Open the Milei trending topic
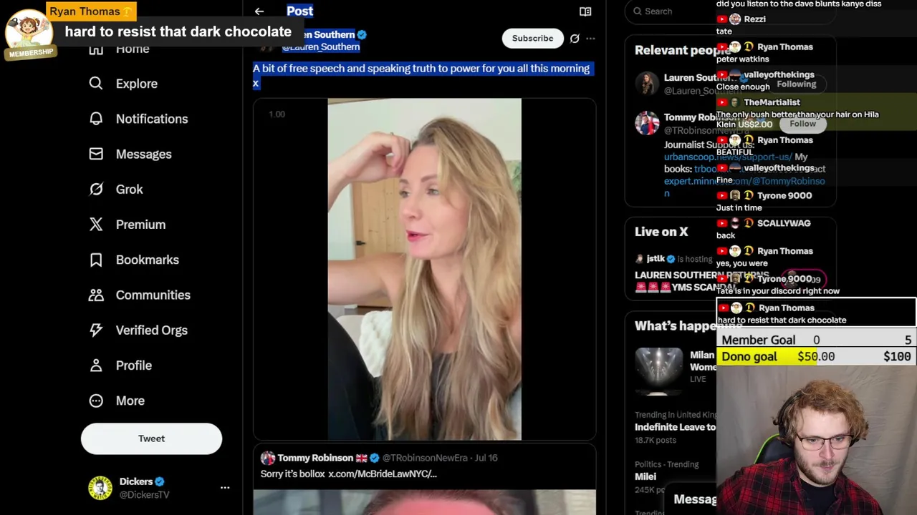The width and height of the screenshot is (917, 515). [645, 476]
